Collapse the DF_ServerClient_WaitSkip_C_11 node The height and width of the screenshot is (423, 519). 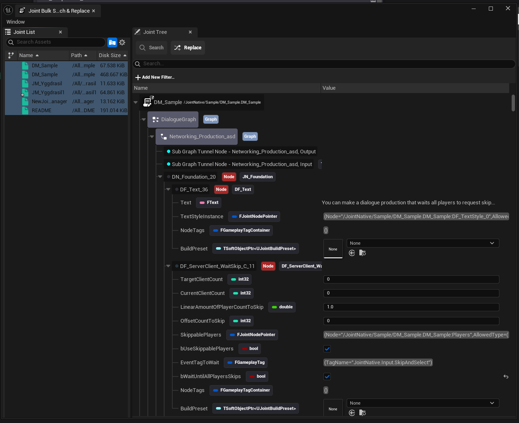tap(168, 266)
